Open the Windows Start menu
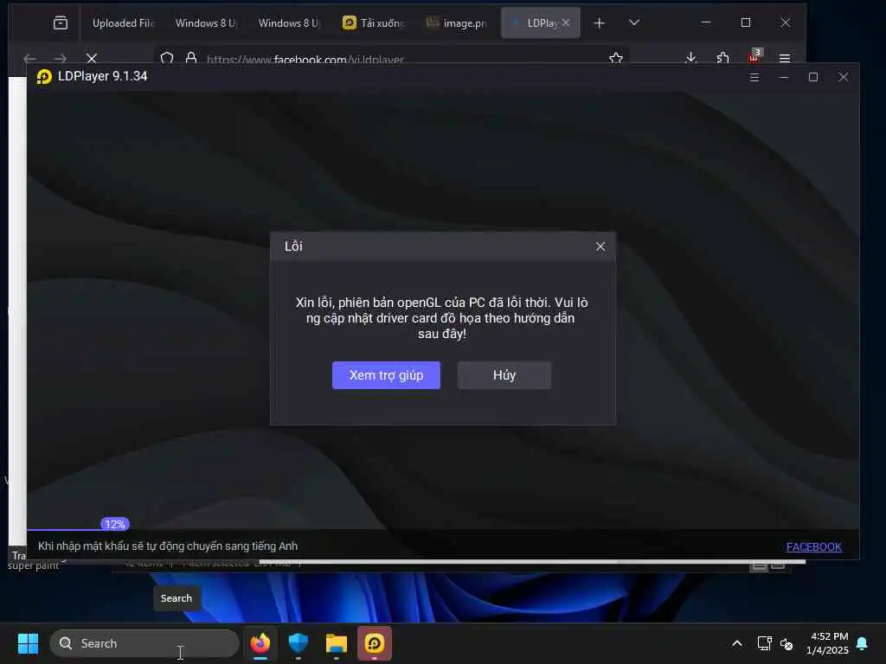Viewport: 886px width, 664px height. [x=28, y=643]
